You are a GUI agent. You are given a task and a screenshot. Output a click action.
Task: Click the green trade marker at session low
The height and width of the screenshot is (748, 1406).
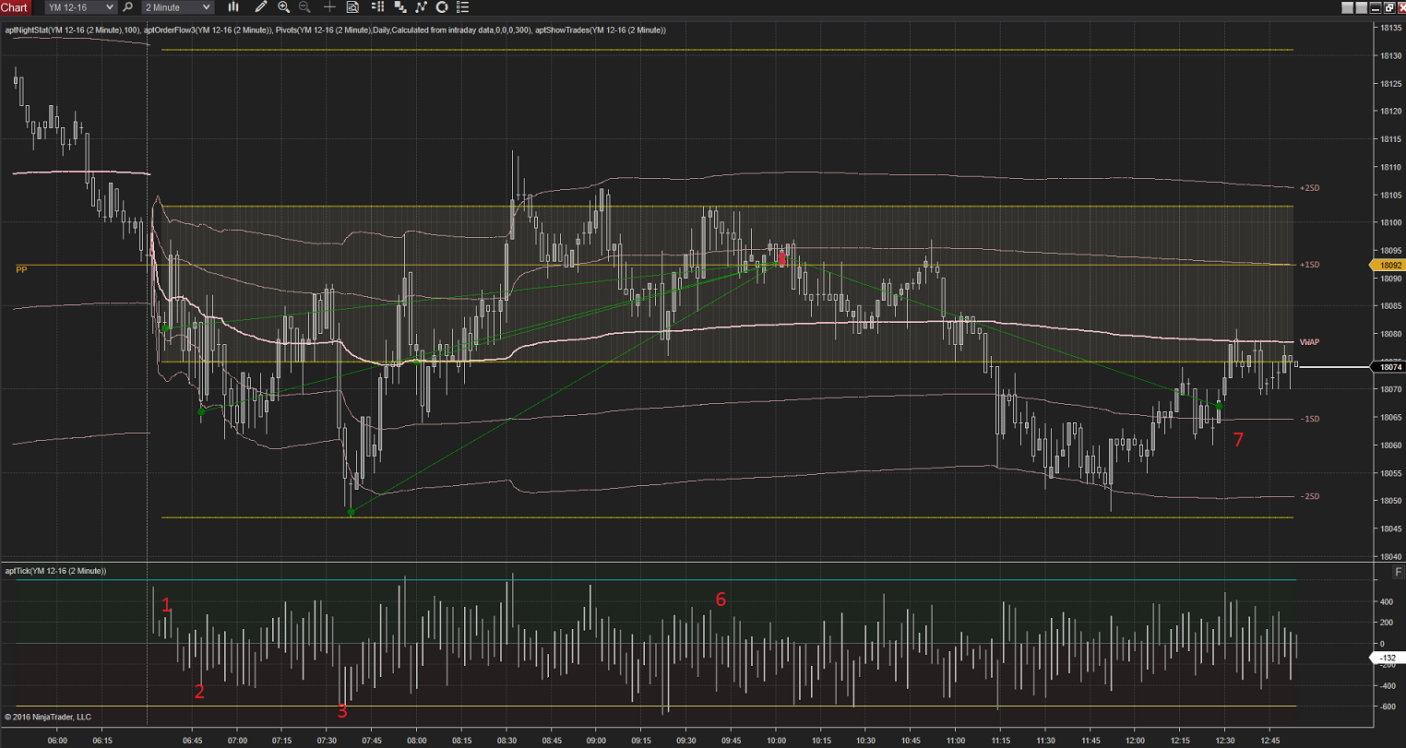point(351,512)
